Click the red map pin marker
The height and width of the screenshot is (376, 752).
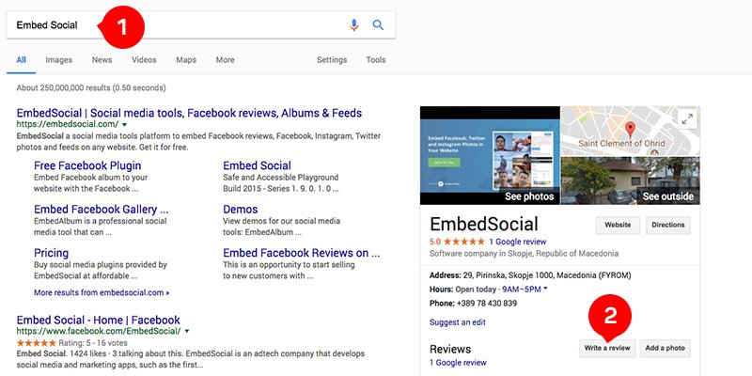pos(630,130)
